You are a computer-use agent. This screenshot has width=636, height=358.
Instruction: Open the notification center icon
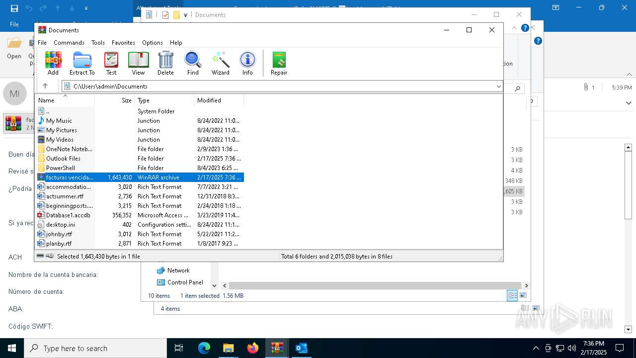(620, 348)
